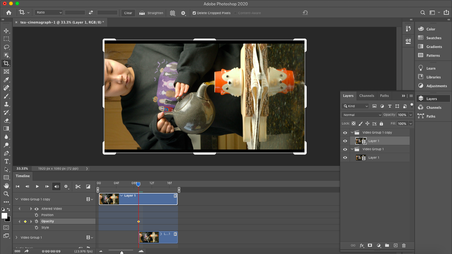Hide the Video Group 1 layer group
This screenshot has height=254, width=452.
coord(345,149)
